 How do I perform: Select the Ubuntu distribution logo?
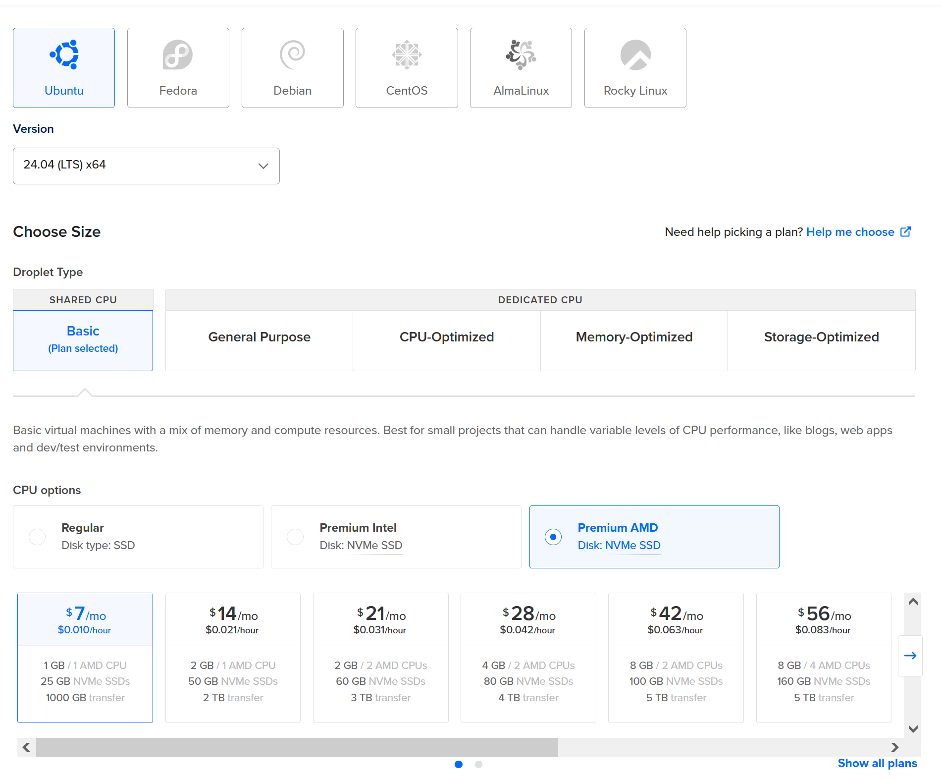click(x=64, y=55)
